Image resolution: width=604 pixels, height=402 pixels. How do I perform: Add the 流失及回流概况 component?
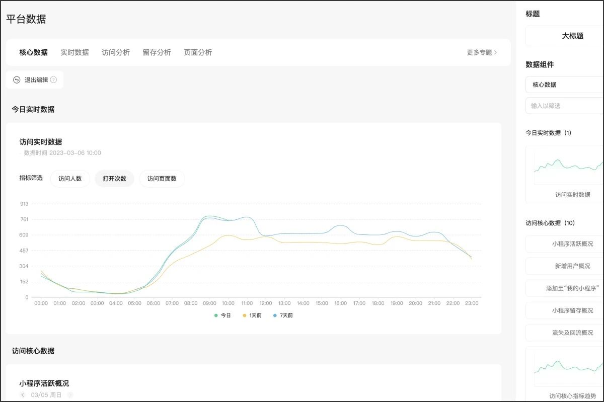[x=564, y=333]
